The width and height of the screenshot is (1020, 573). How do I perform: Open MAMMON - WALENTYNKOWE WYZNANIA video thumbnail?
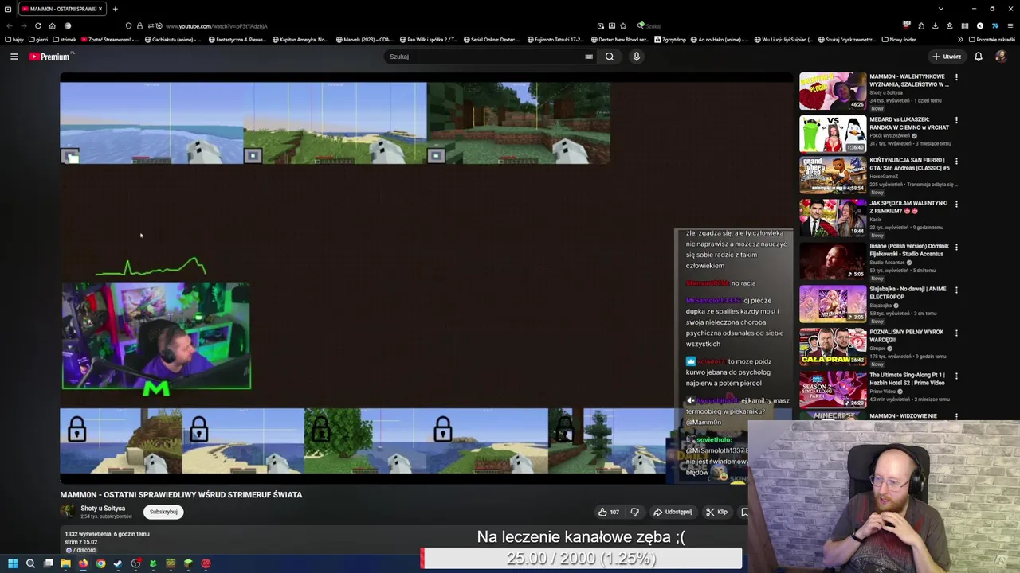(x=833, y=91)
